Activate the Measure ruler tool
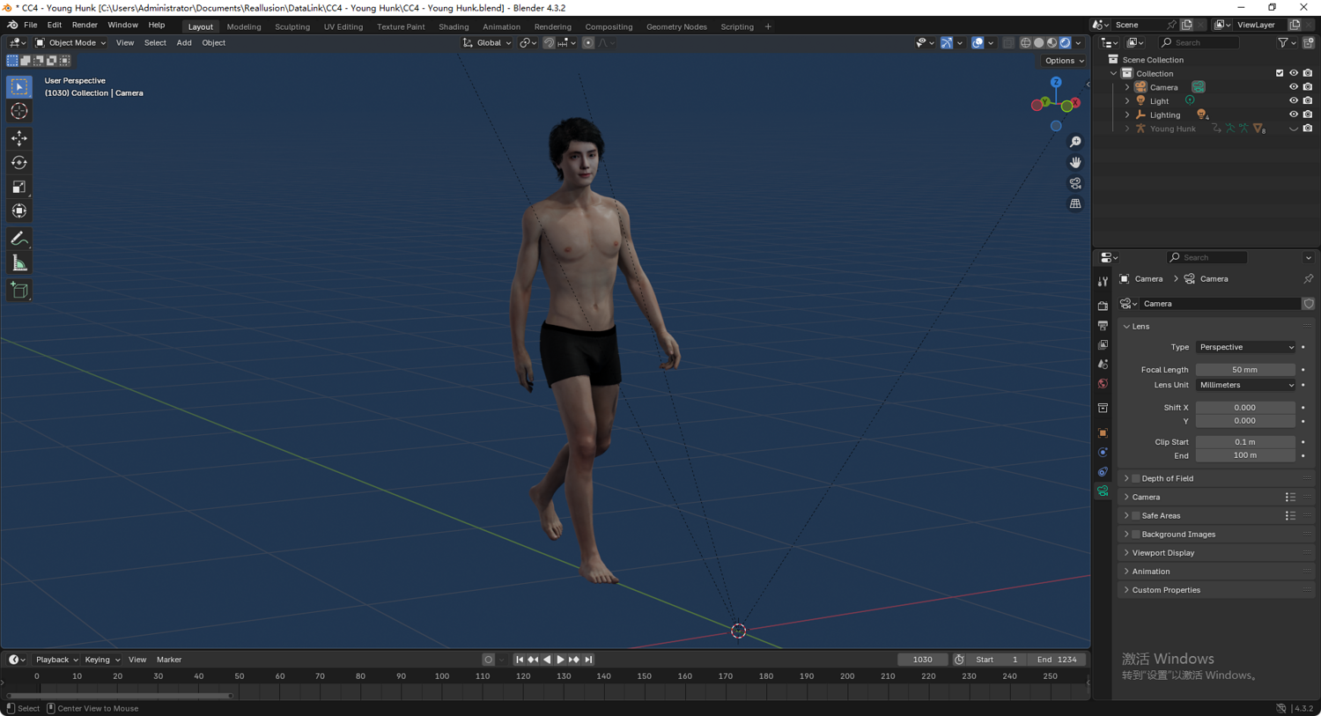The width and height of the screenshot is (1321, 716). (19, 263)
